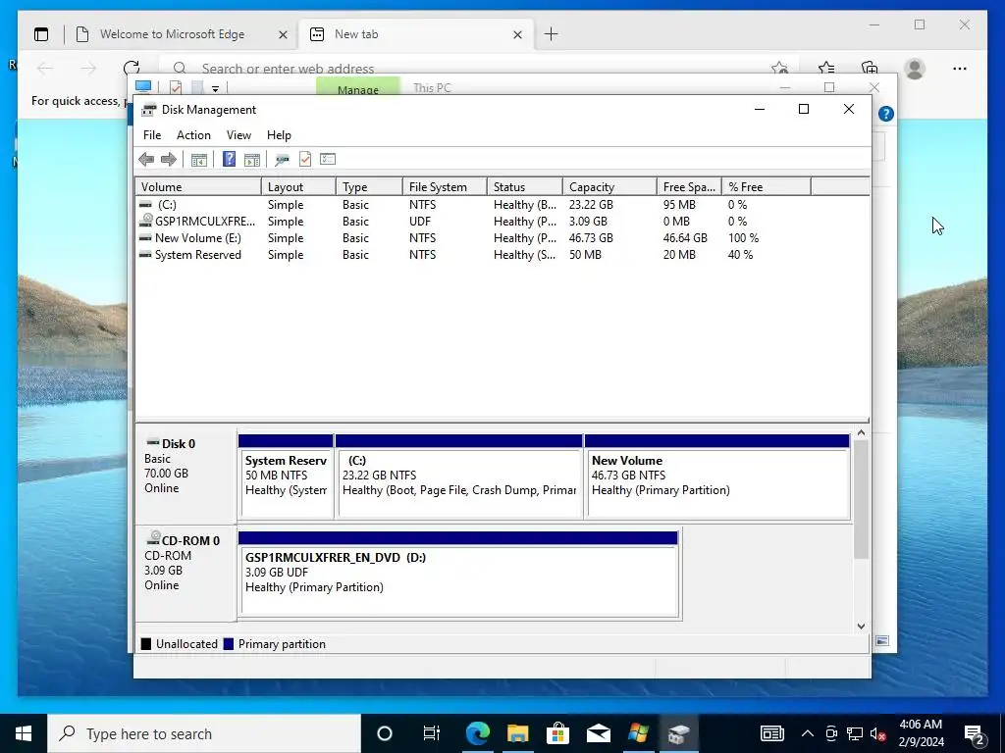Image resolution: width=1005 pixels, height=753 pixels.
Task: Open the Action Center notifications icon
Action: coord(975,733)
